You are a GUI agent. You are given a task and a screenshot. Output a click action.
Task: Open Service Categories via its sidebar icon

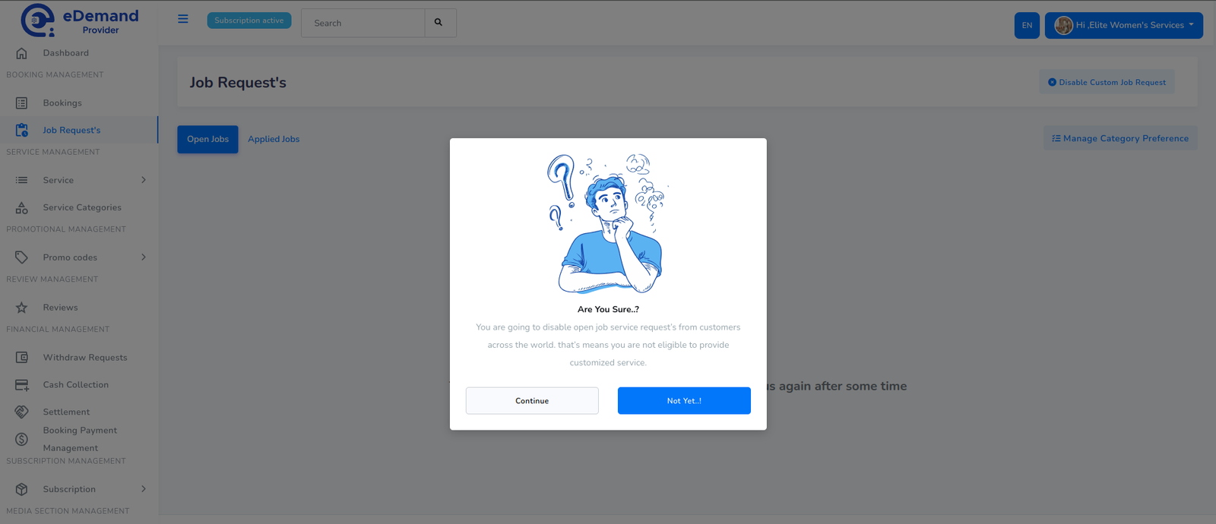click(x=20, y=207)
